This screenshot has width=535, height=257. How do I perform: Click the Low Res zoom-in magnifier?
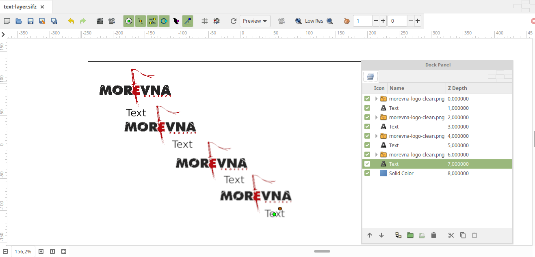pyautogui.click(x=329, y=21)
